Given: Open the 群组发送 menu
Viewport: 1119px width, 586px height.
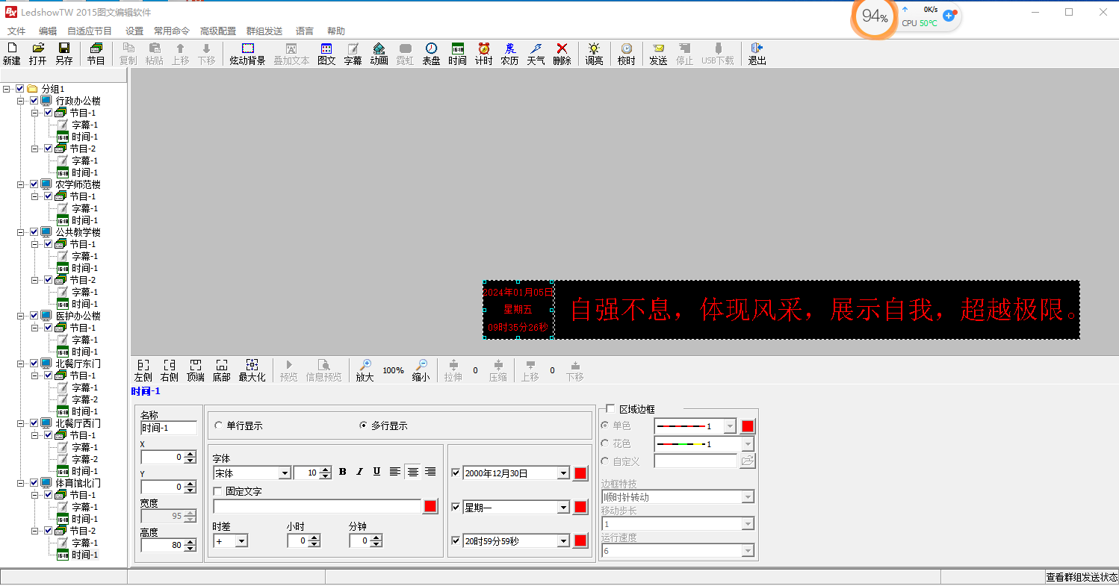Looking at the screenshot, I should click(264, 31).
